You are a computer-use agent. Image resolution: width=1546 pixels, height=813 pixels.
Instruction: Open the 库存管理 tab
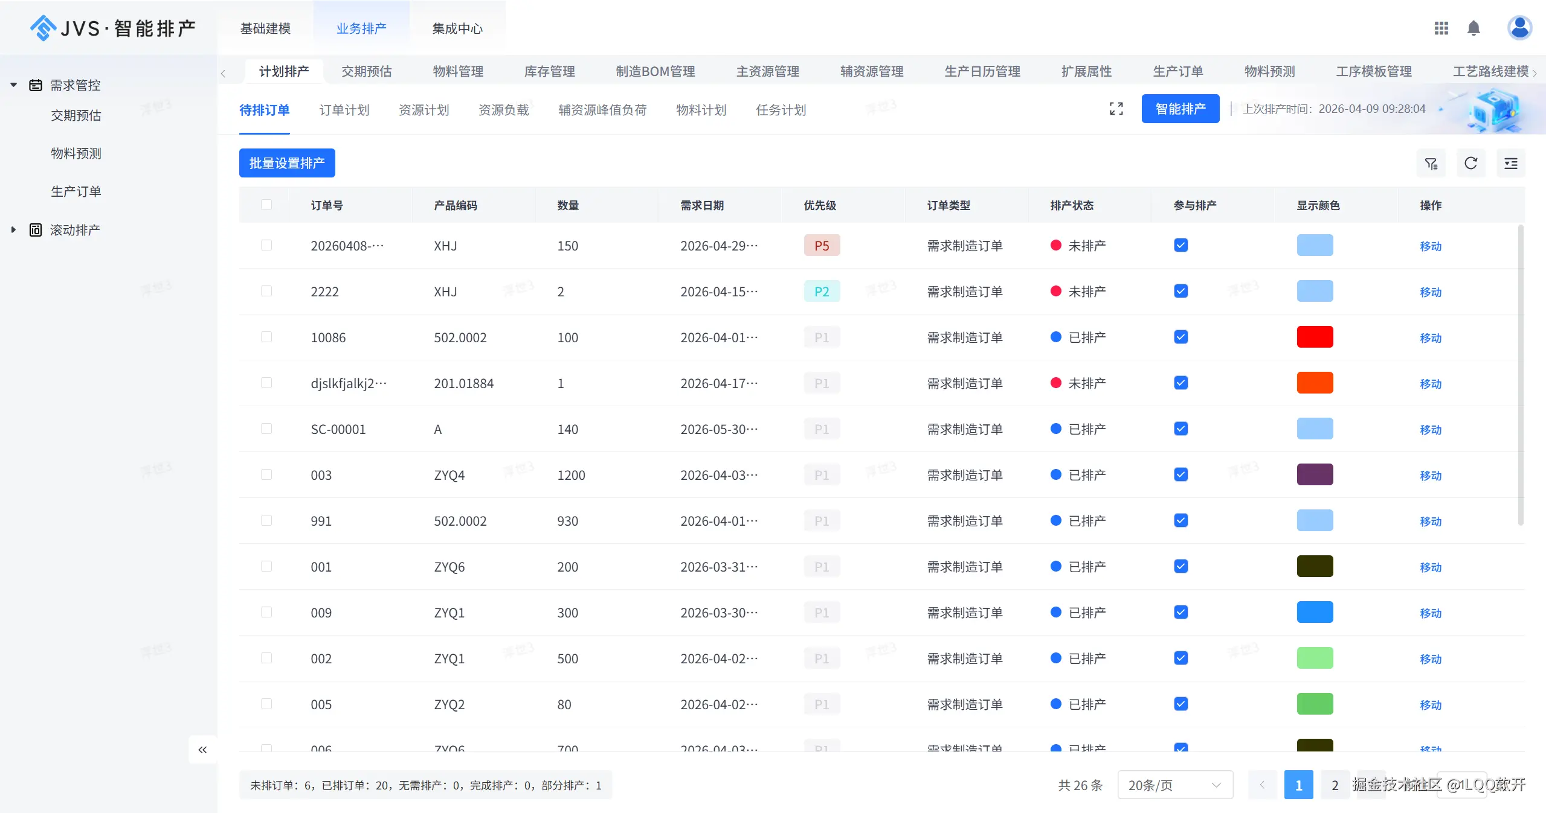click(x=549, y=71)
